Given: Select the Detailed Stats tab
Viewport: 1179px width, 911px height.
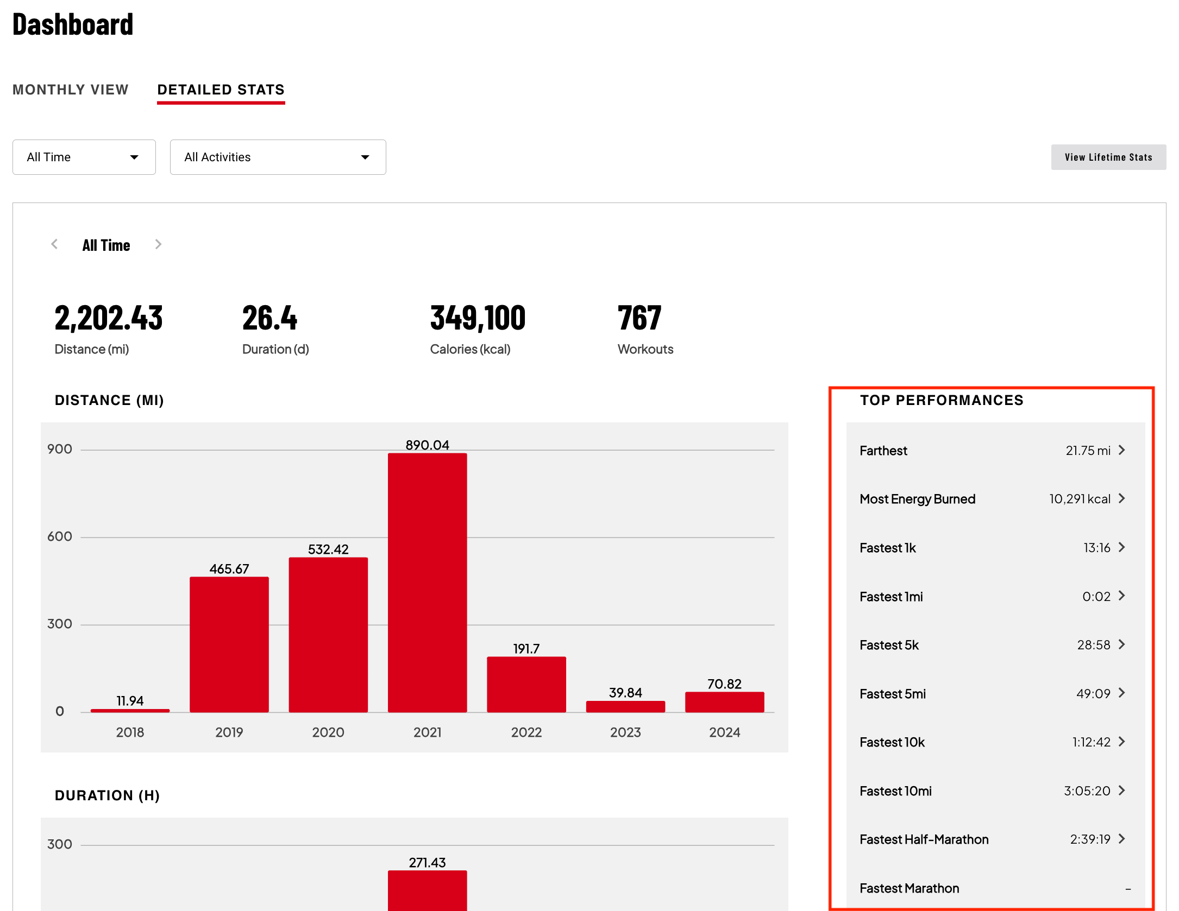Looking at the screenshot, I should tap(221, 90).
